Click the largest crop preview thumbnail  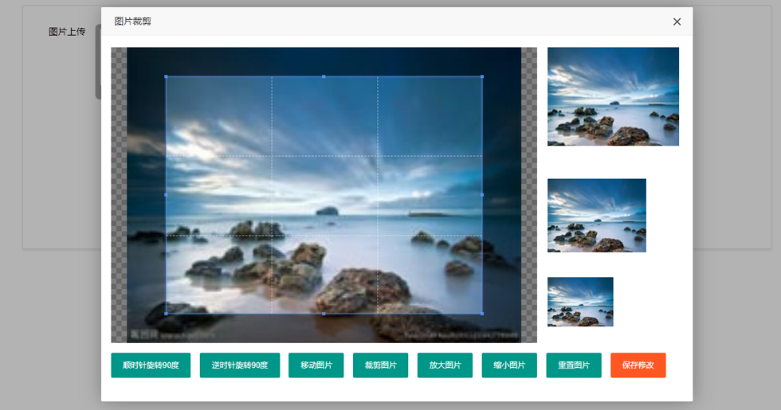(613, 96)
